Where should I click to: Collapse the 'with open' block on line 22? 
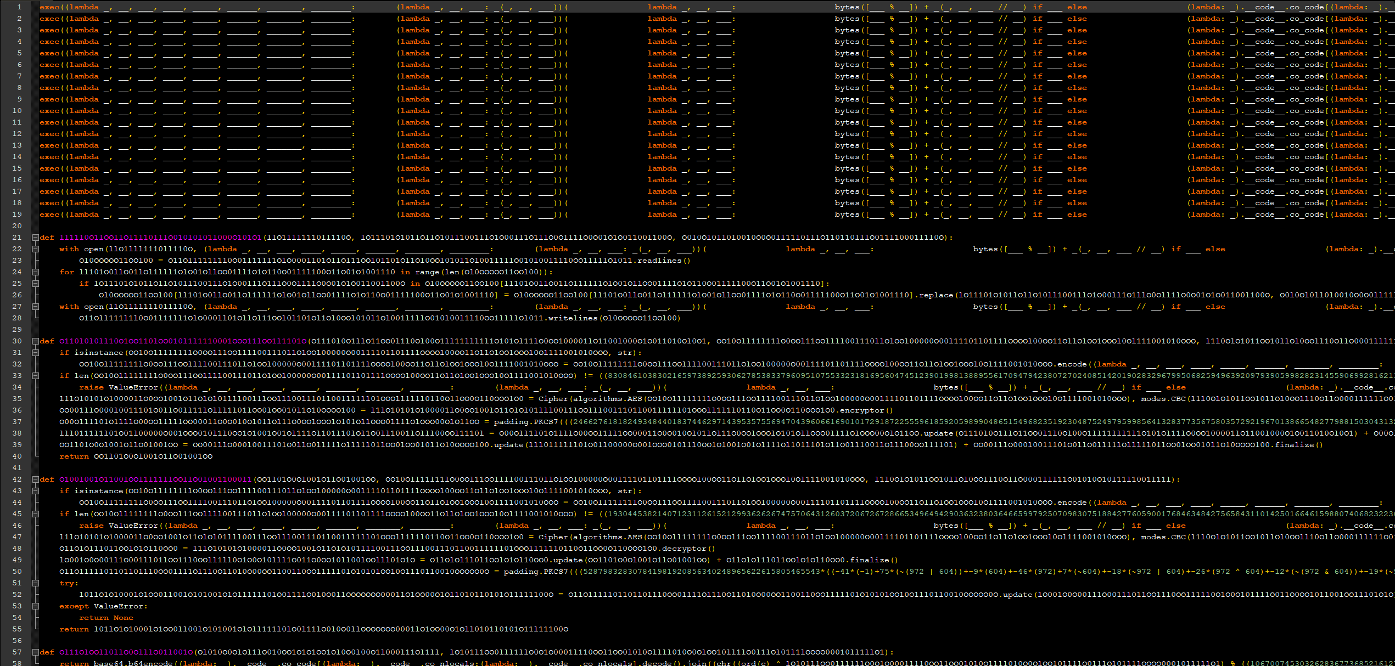coord(35,249)
